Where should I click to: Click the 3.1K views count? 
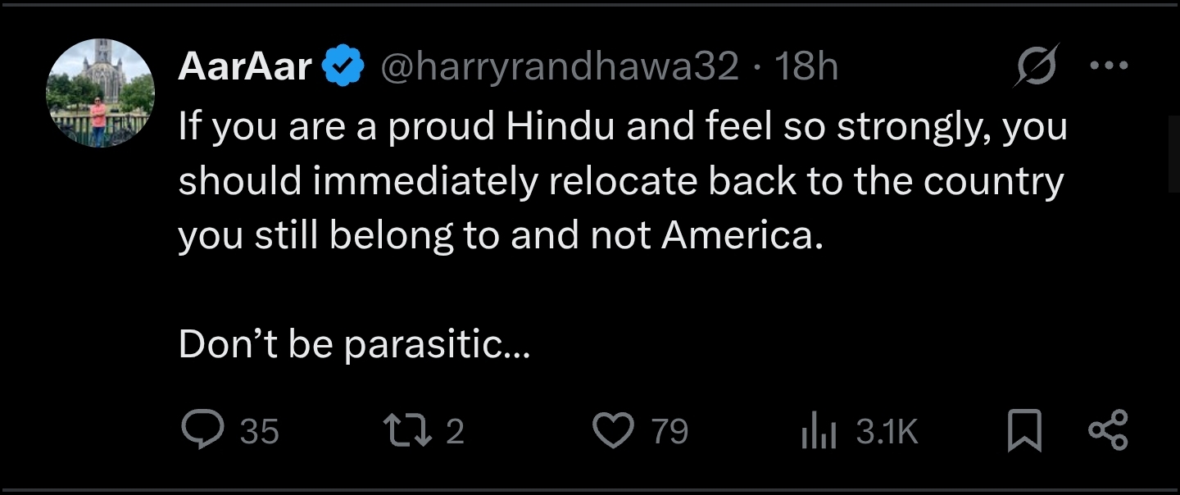(x=887, y=432)
